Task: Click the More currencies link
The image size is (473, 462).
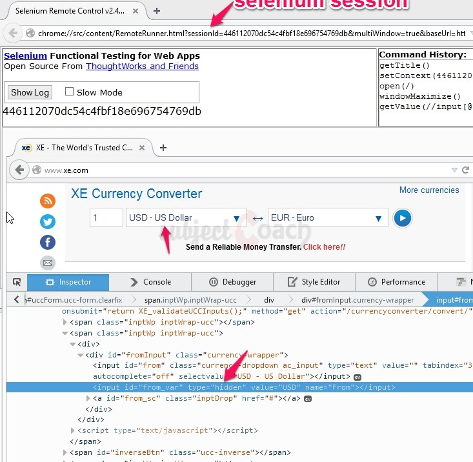Action: coord(429,190)
